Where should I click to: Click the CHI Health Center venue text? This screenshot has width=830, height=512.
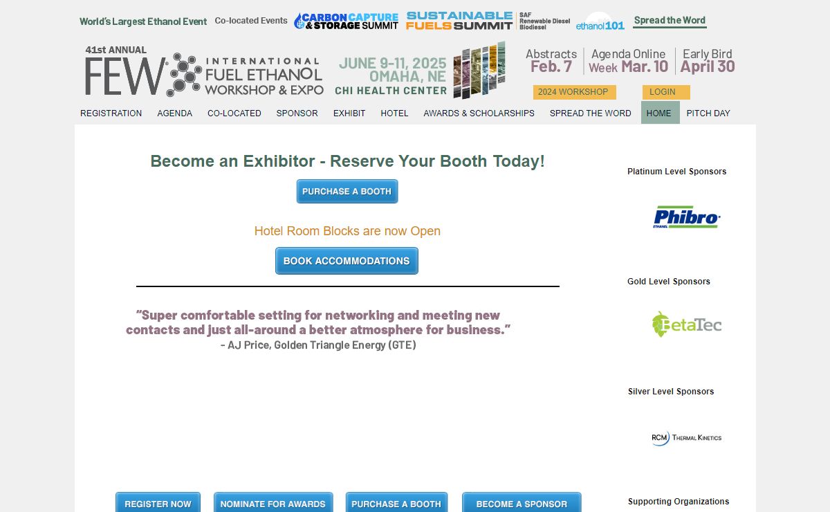tap(391, 91)
